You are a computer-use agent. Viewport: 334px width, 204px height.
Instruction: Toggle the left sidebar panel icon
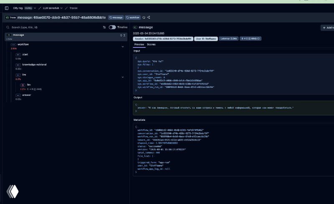point(7,8)
